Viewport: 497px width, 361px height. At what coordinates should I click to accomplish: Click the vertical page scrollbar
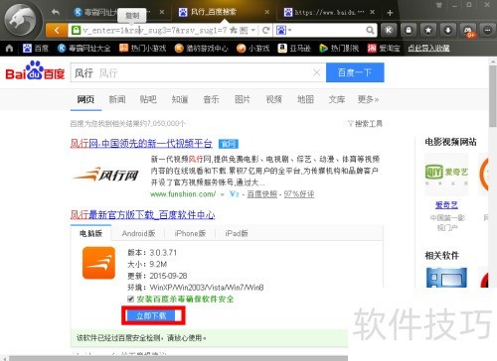click(493, 96)
